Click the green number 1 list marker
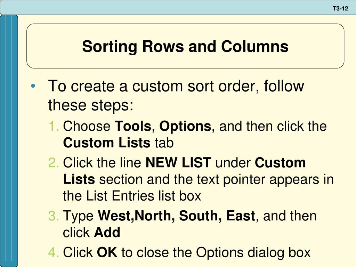This screenshot has height=267, width=356. (x=54, y=126)
